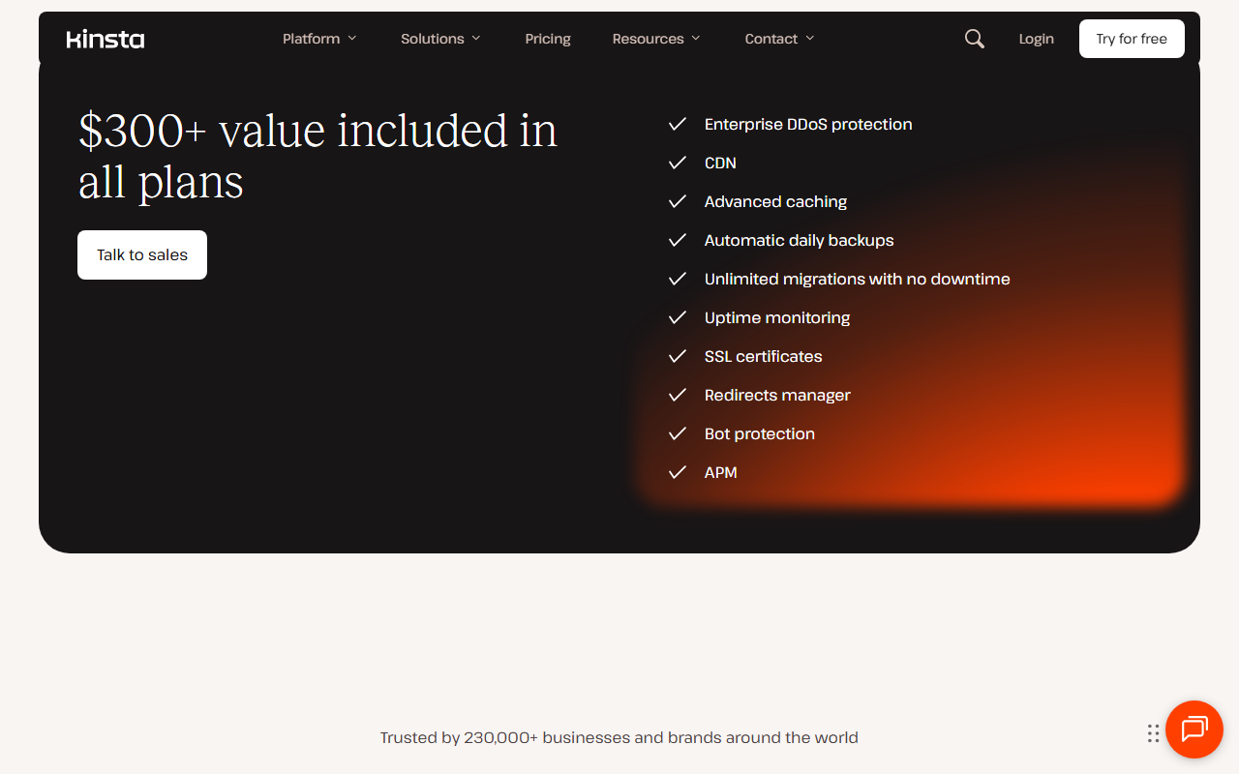The height and width of the screenshot is (774, 1239).
Task: Click checkmark beside Unlimited migrations with no downtime
Action: point(678,279)
